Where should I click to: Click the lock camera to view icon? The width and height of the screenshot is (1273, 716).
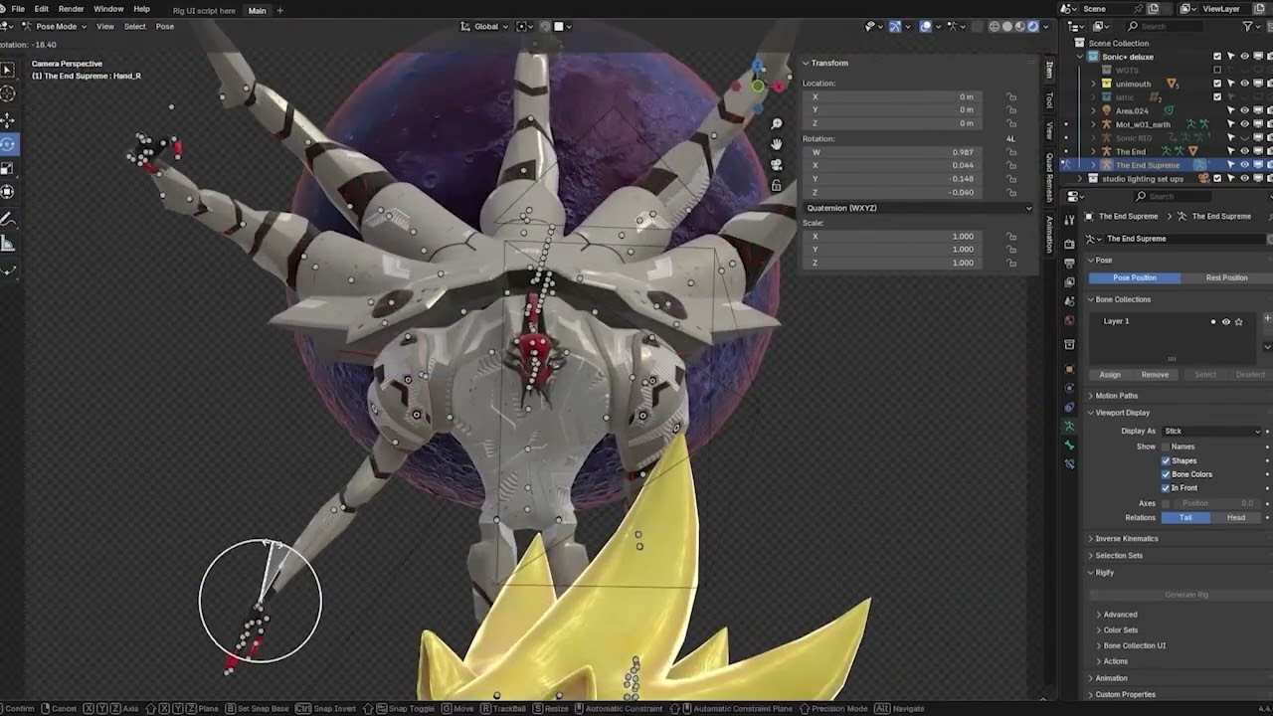(x=777, y=185)
